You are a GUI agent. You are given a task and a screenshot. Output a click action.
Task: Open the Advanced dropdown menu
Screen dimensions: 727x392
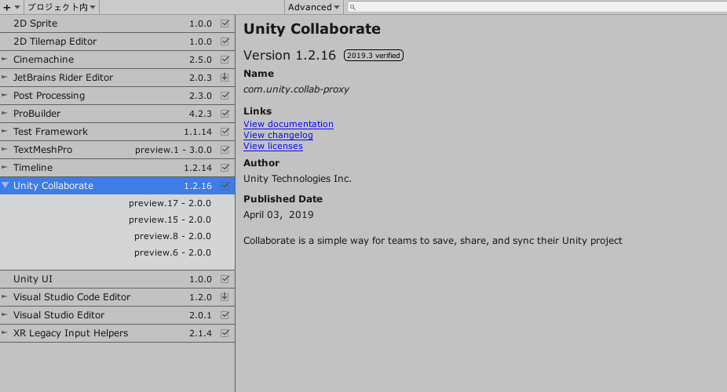click(313, 7)
